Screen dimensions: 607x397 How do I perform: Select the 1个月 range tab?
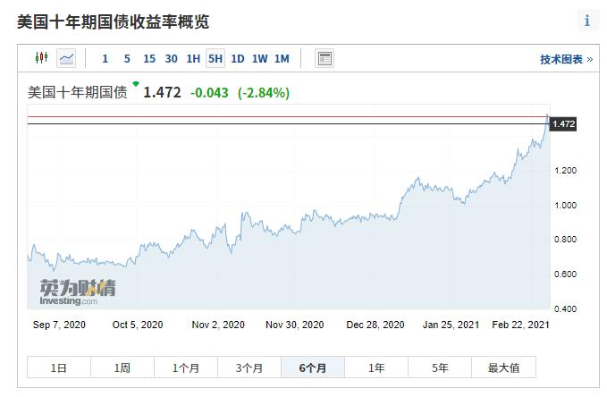click(x=186, y=367)
